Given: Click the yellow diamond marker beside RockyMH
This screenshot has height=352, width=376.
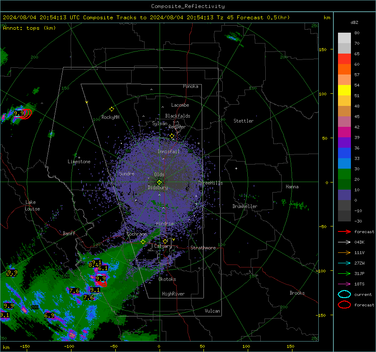Looking at the screenshot, I should pyautogui.click(x=112, y=109).
